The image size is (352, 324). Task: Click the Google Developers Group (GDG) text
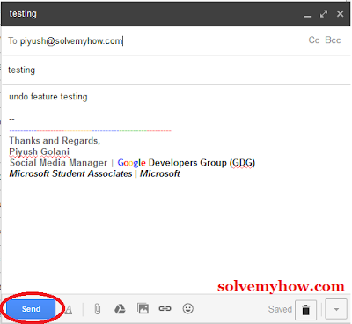click(187, 163)
